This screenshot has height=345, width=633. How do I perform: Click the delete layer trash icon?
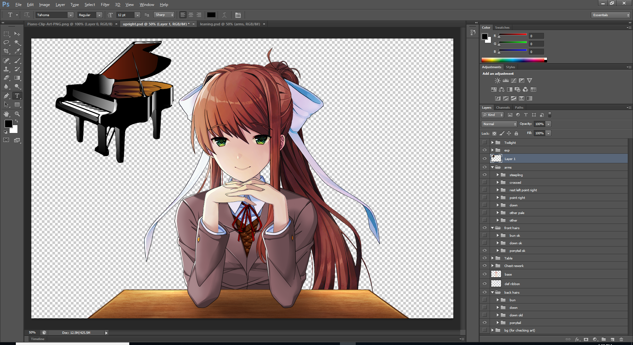pyautogui.click(x=621, y=339)
